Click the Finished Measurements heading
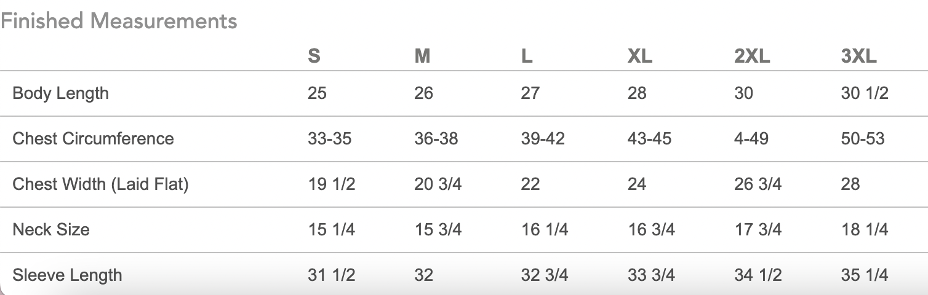 click(x=119, y=21)
